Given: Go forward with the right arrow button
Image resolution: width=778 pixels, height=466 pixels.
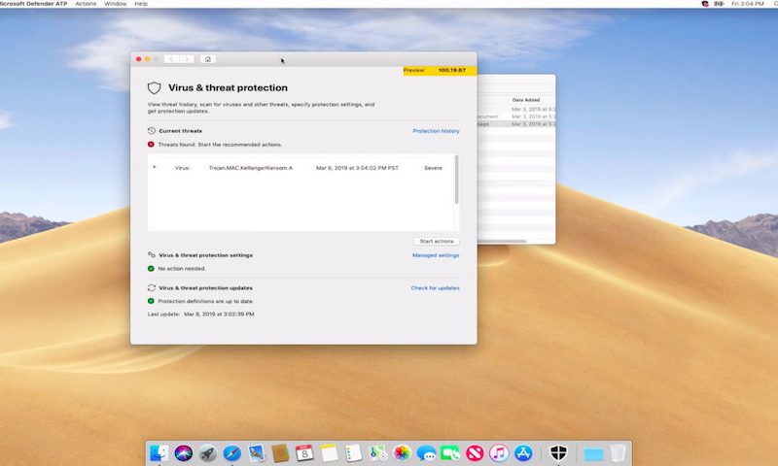Looking at the screenshot, I should click(187, 59).
